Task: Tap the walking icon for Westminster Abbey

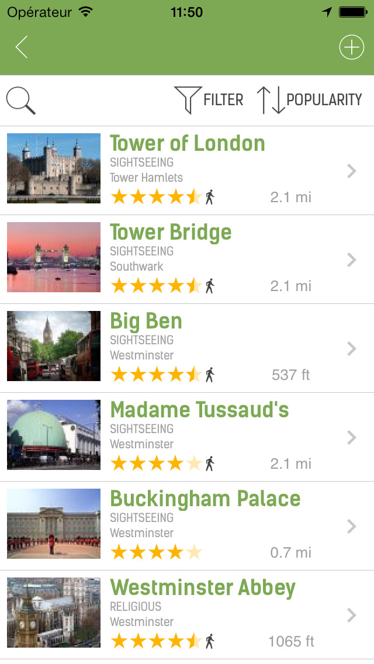Action: [x=210, y=641]
